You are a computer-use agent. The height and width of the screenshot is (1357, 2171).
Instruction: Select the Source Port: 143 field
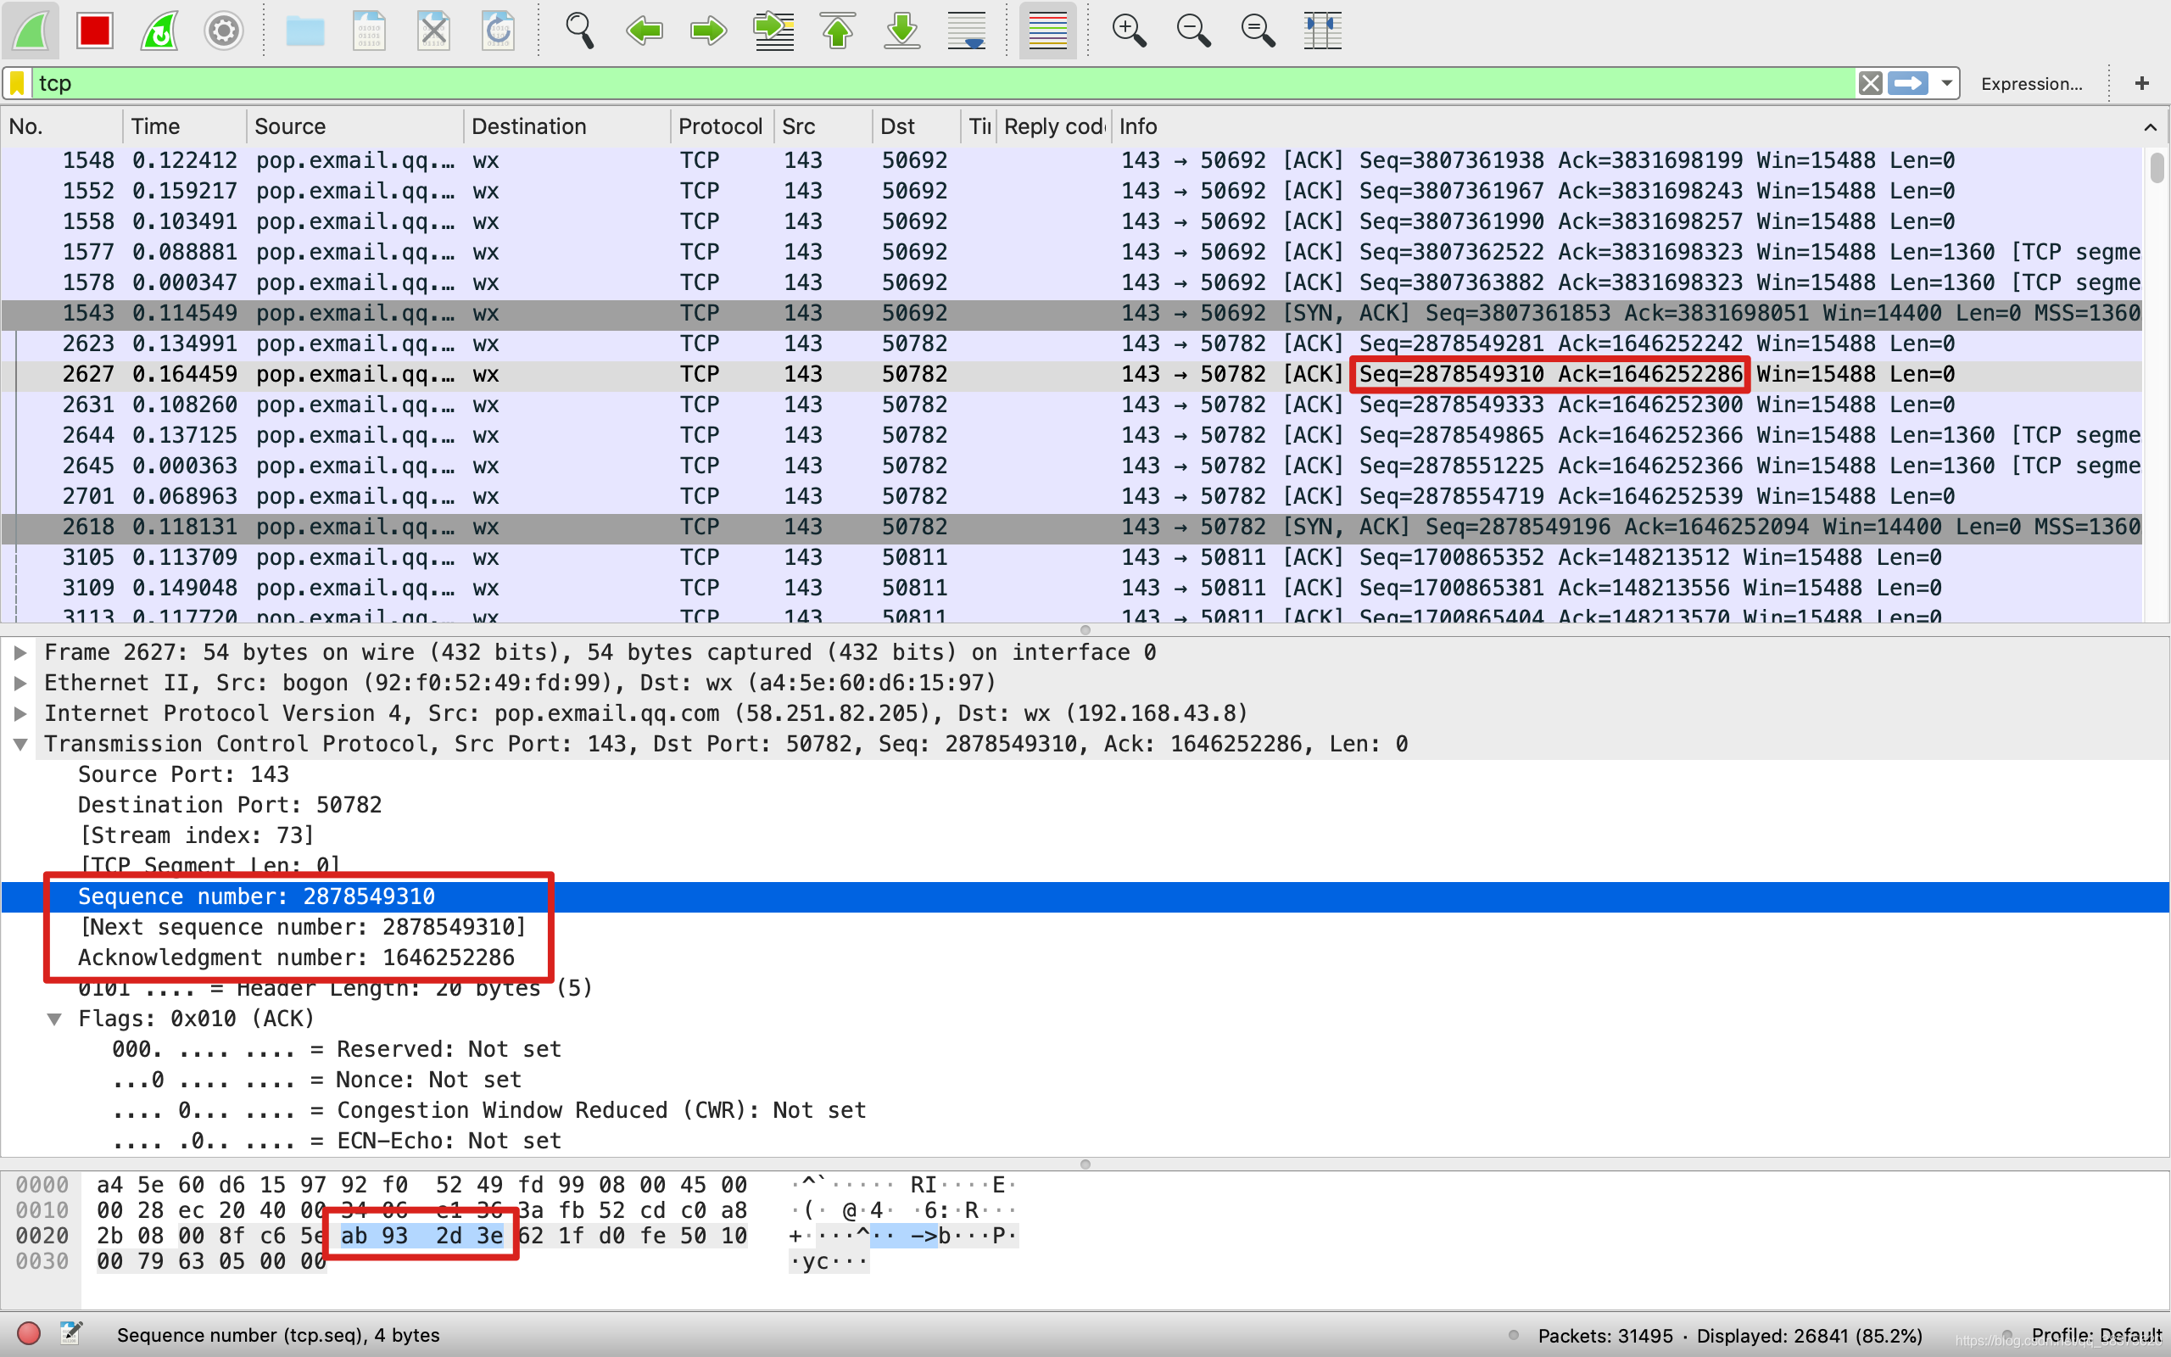[x=183, y=774]
